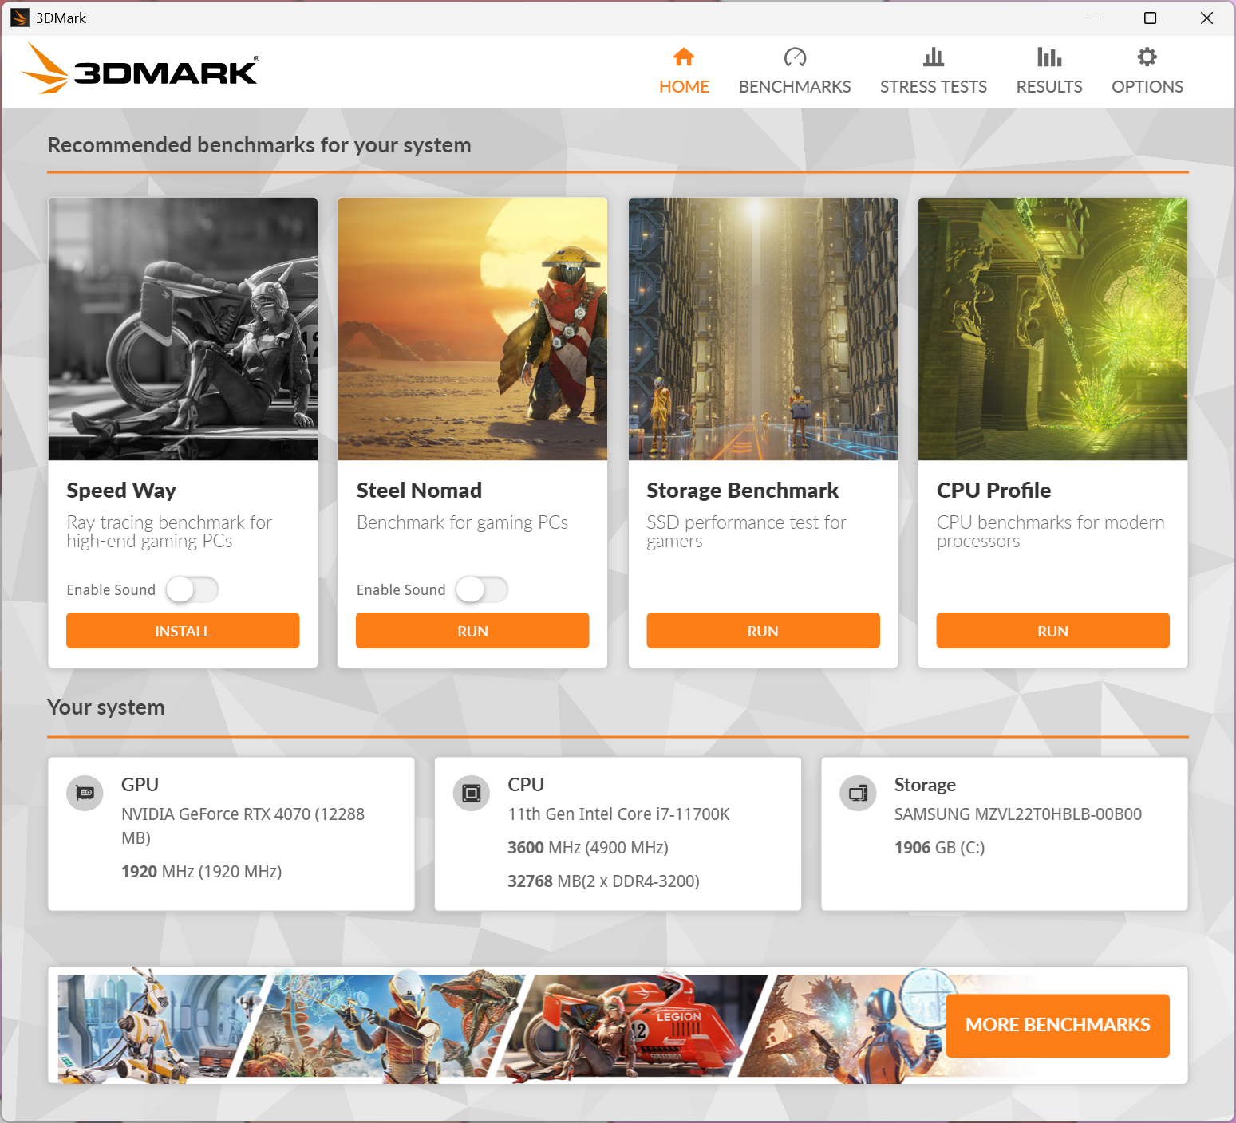Image resolution: width=1236 pixels, height=1123 pixels.
Task: Click the "Your system" heading
Action: click(x=106, y=707)
